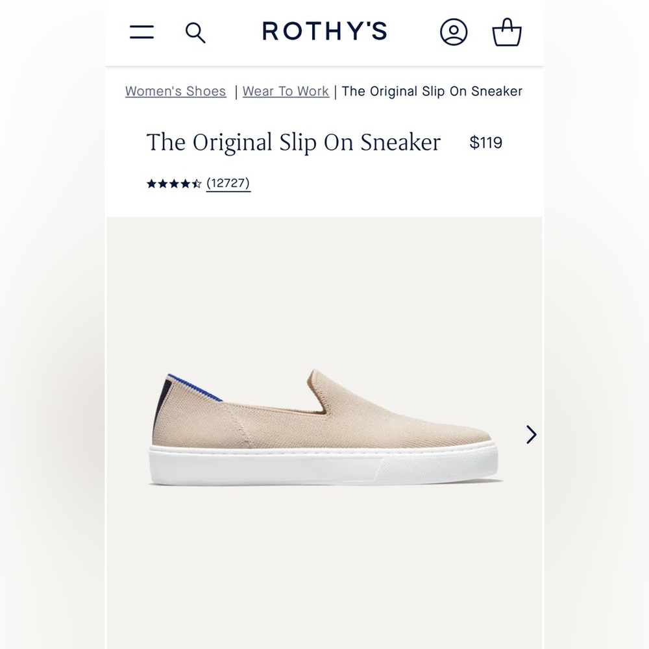
Task: Click the search magnifier icon
Action: 195,32
